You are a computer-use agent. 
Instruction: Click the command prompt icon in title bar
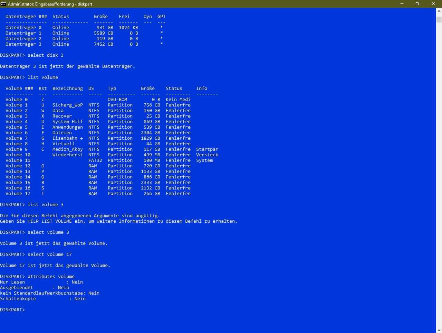coord(3,4)
